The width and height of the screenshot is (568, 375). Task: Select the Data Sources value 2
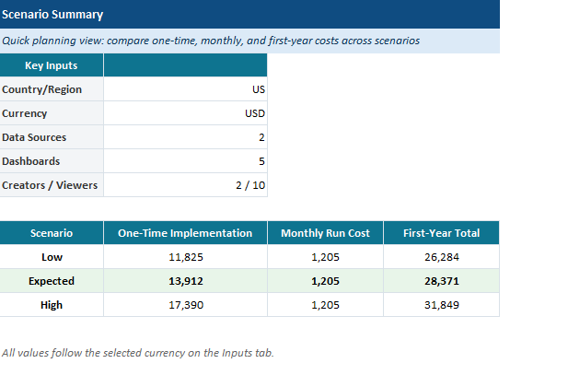click(x=185, y=137)
